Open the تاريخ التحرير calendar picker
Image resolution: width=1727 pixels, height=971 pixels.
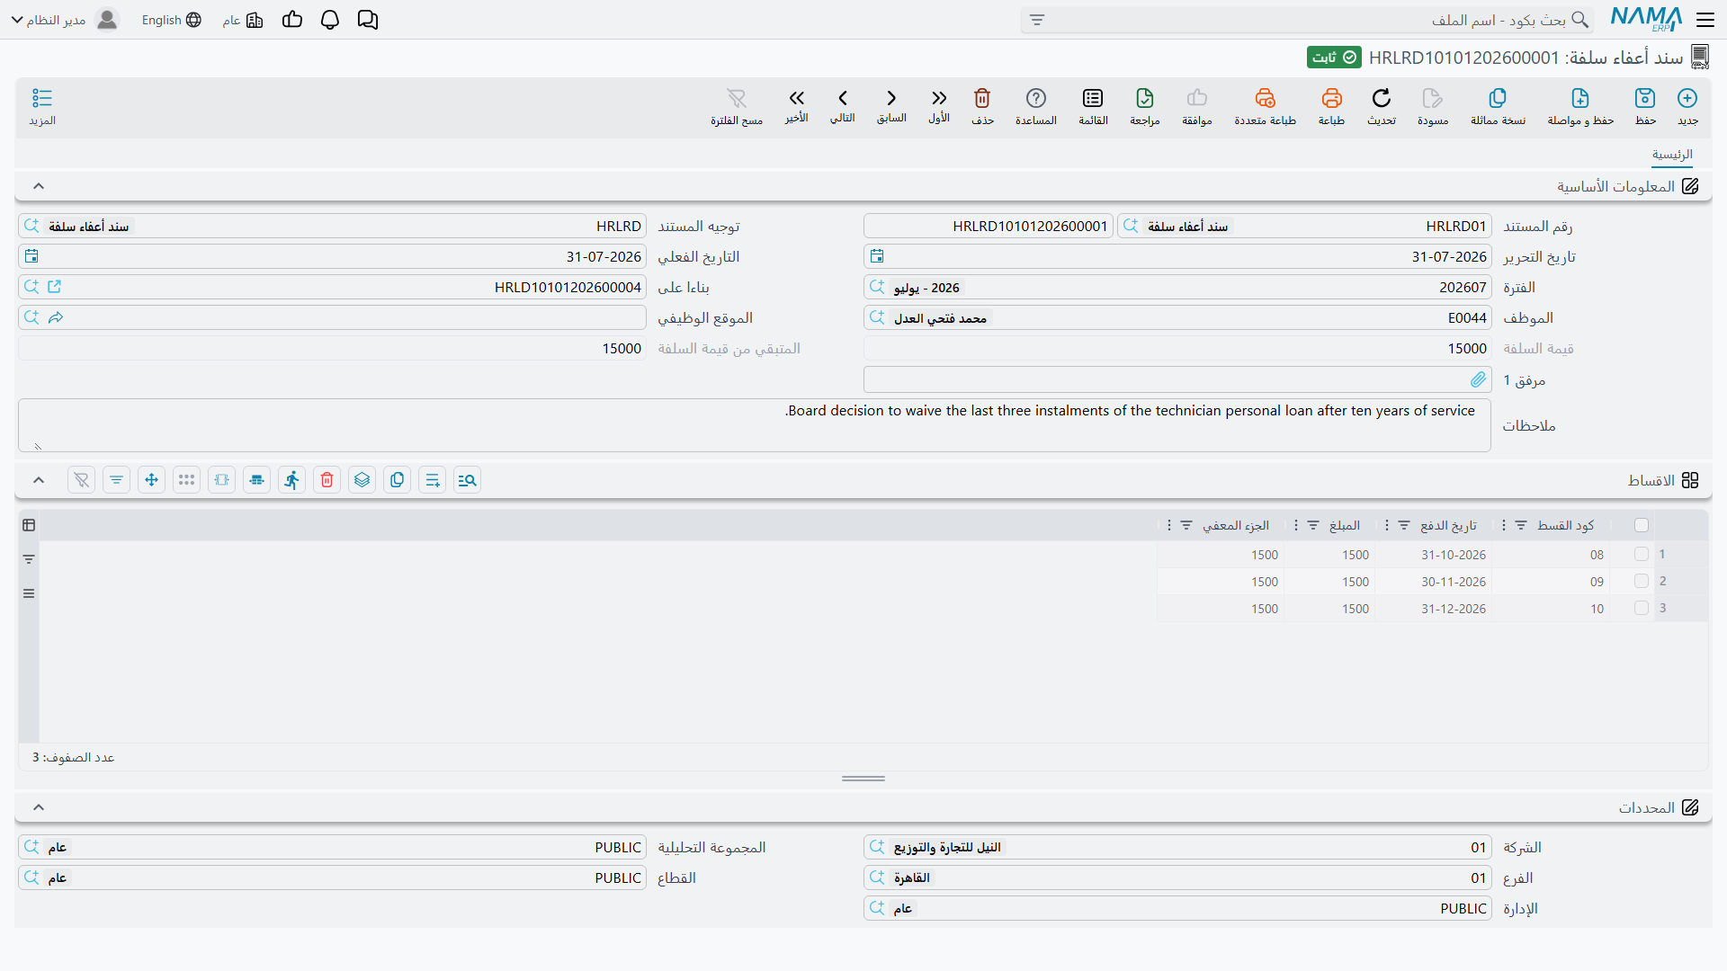click(x=877, y=256)
